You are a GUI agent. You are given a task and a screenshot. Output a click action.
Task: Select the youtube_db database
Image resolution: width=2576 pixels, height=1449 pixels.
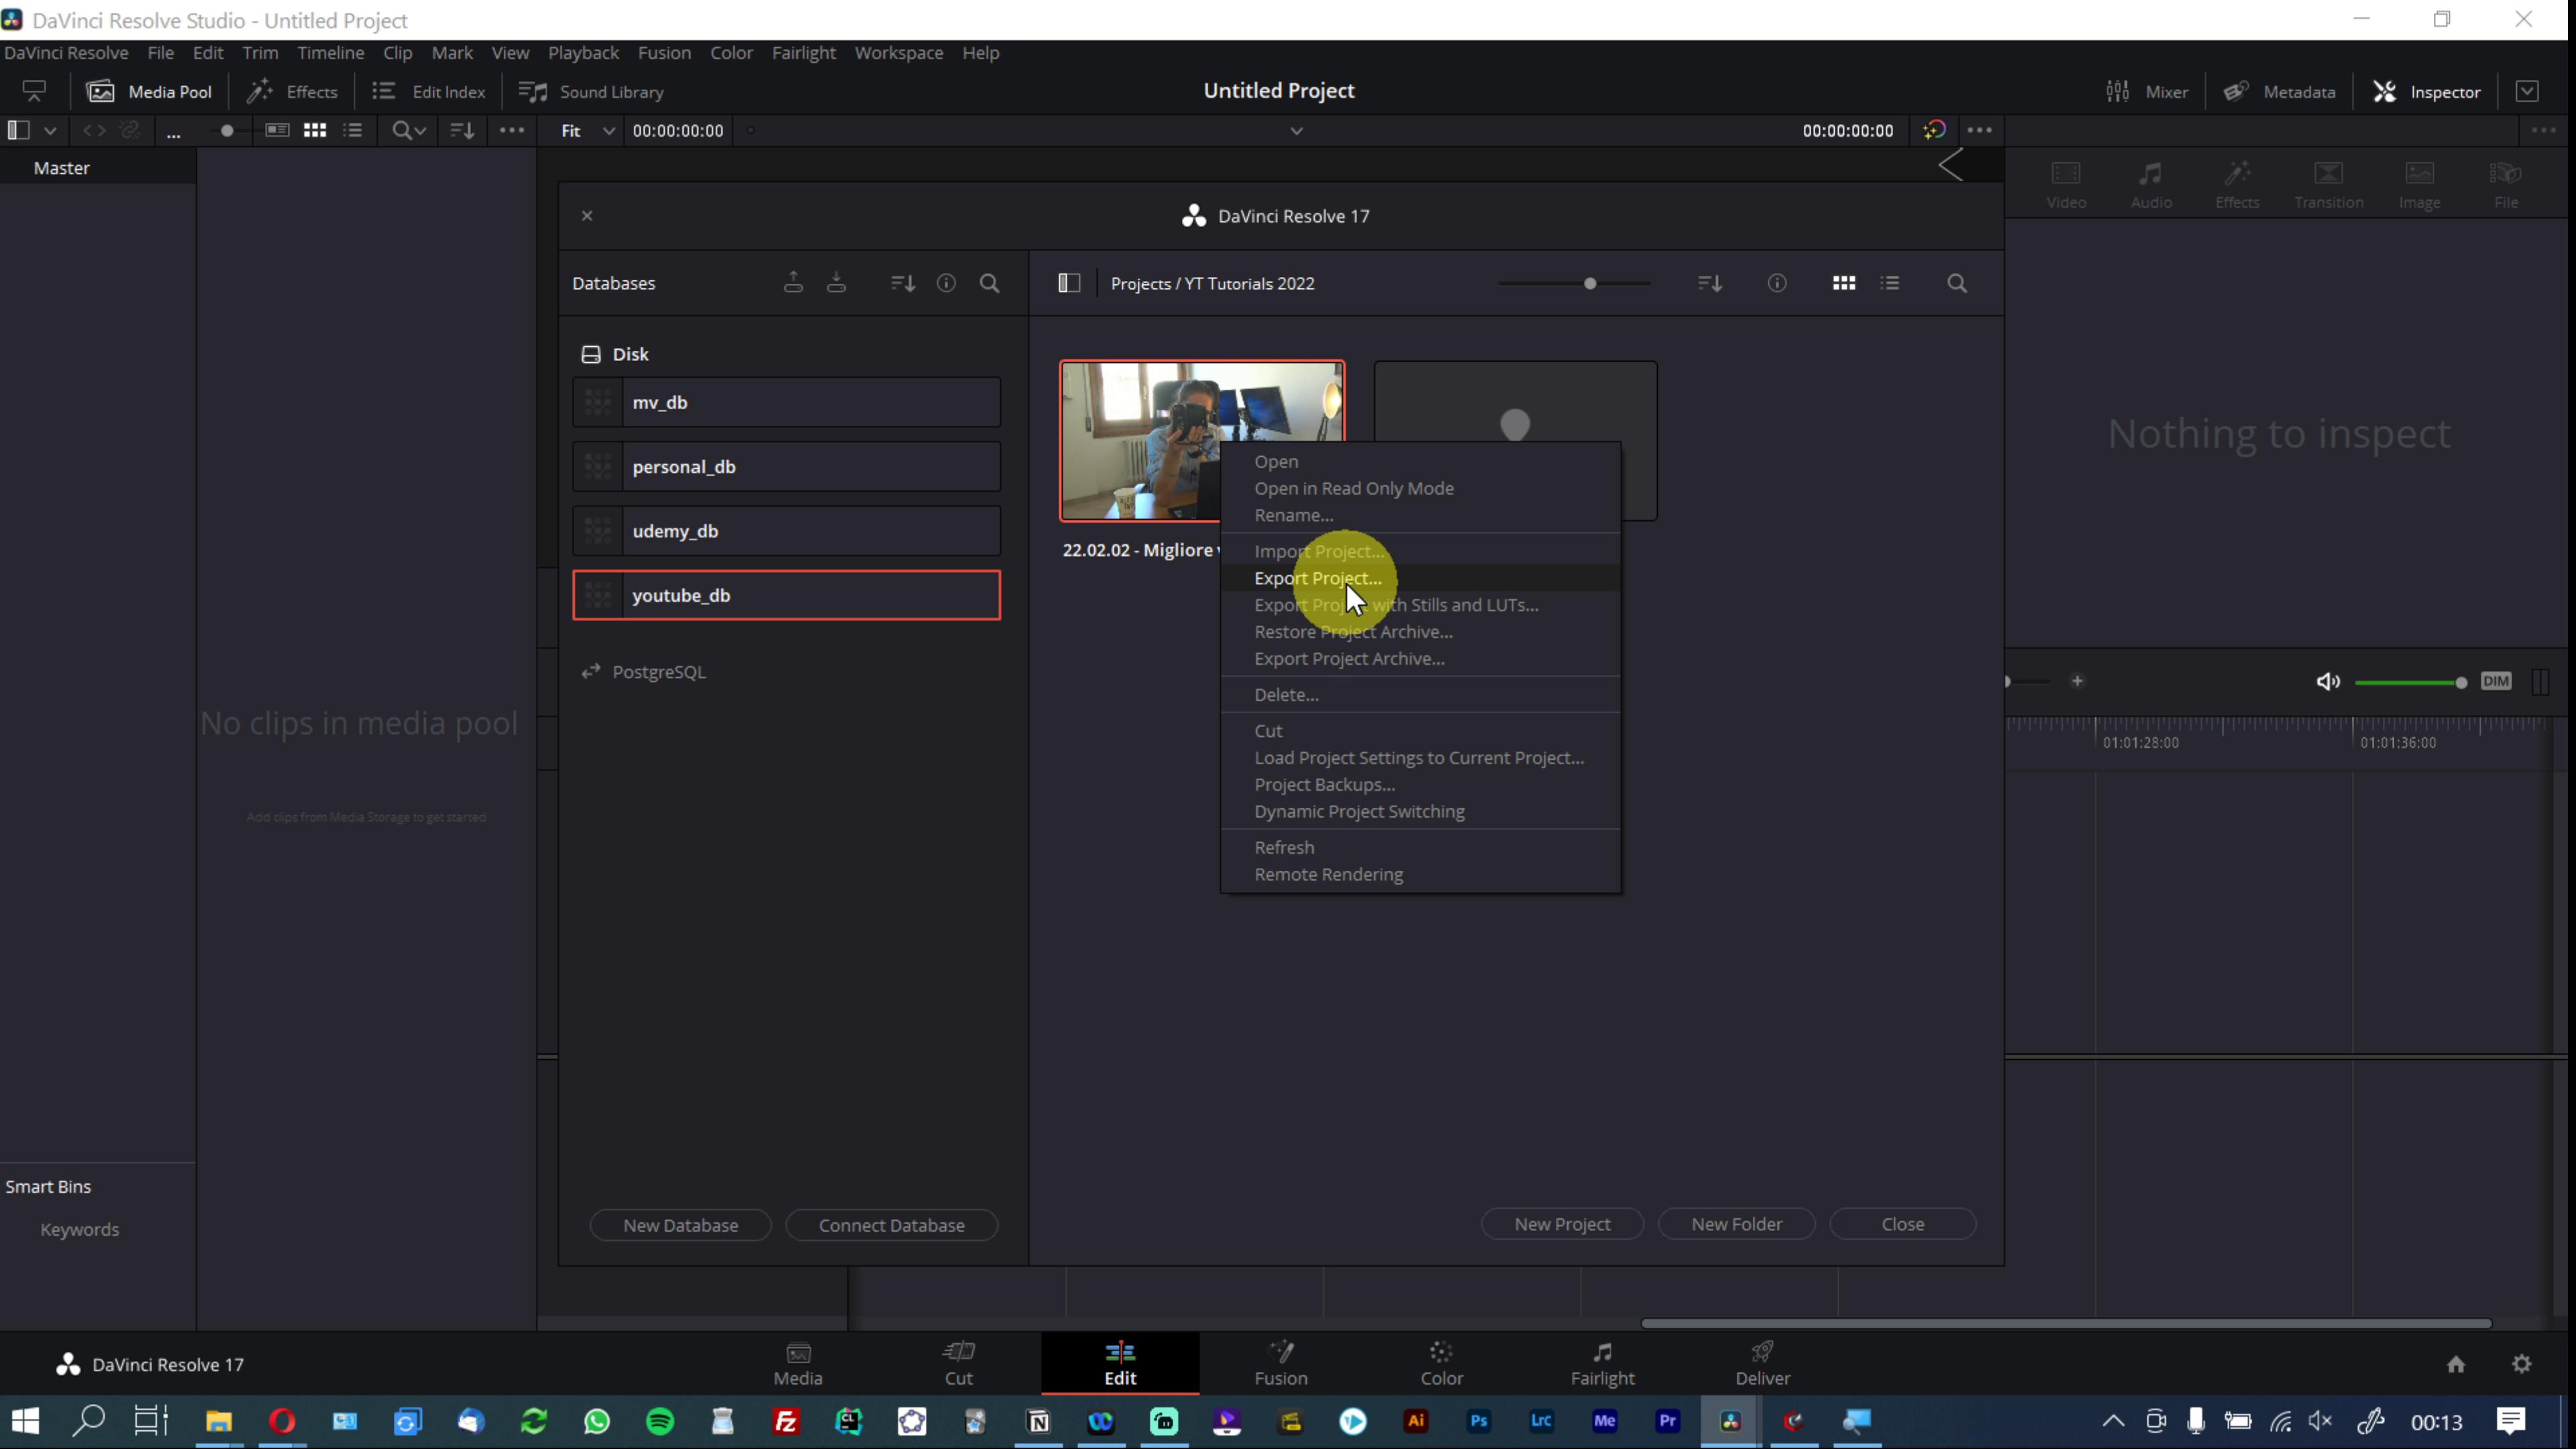[x=786, y=595]
